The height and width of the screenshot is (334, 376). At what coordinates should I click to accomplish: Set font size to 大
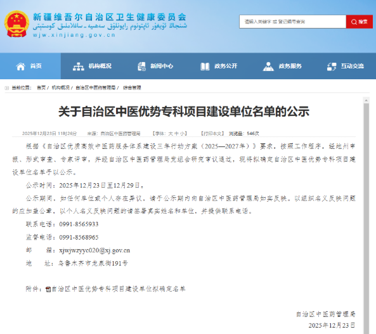pos(171,134)
